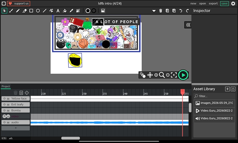Click the image brush tool icon
238x143 pixels.
tap(78, 11)
